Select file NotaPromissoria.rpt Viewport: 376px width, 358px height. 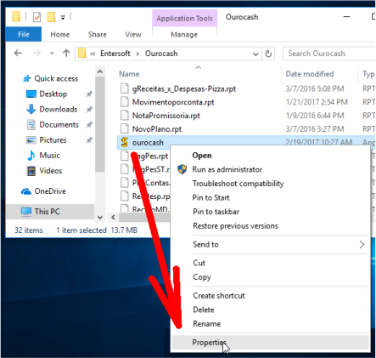tap(166, 116)
